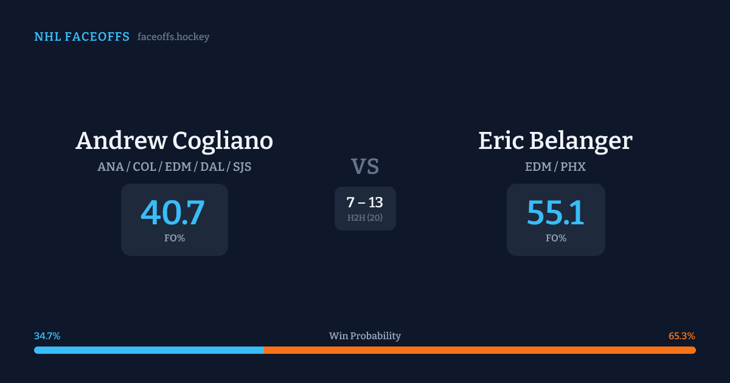Viewport: 730px width, 383px height.
Task: Click the FO% label under 40.7
Action: pos(175,238)
